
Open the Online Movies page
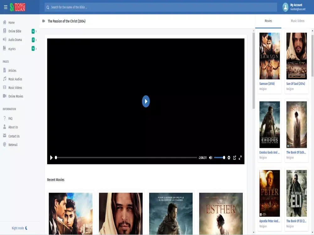point(16,96)
